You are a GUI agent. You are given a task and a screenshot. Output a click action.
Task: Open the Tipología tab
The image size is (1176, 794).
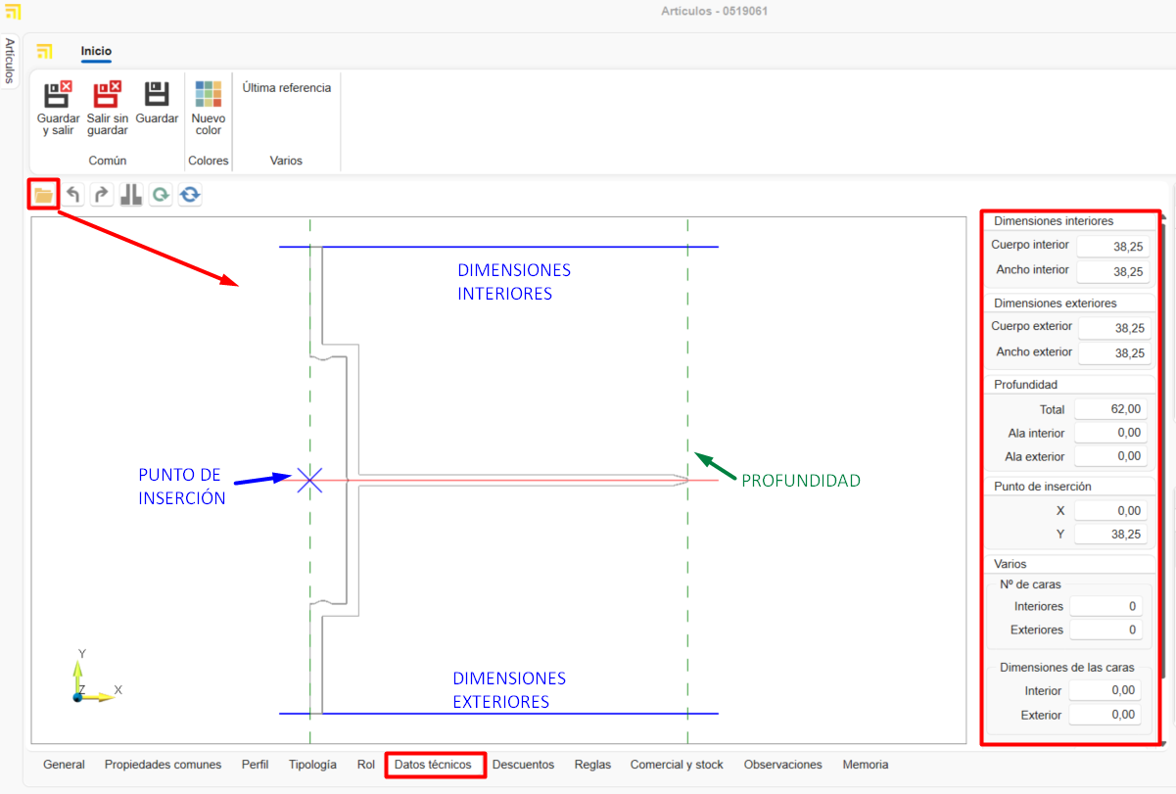tap(312, 765)
